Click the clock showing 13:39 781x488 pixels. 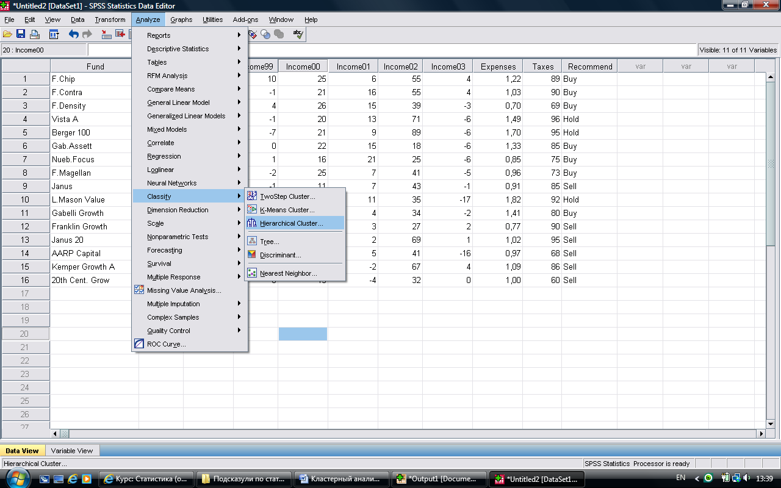[x=764, y=478]
